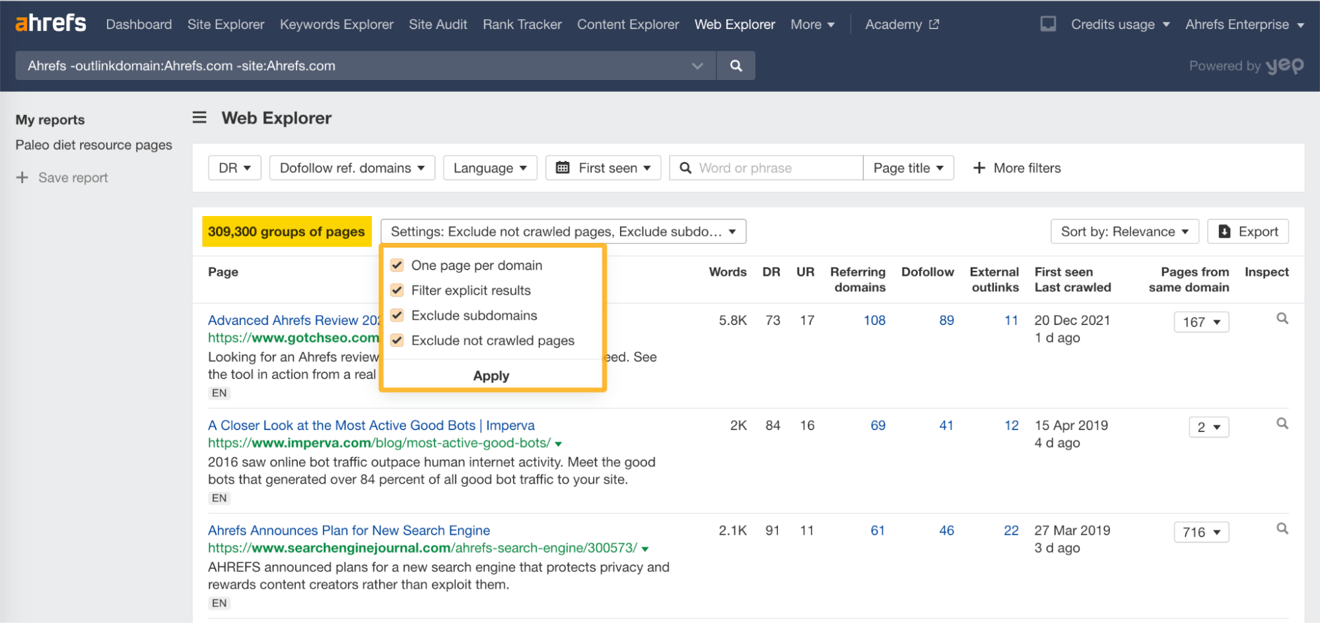Open Paleo diet resource pages report
The width and height of the screenshot is (1320, 623).
click(x=94, y=145)
